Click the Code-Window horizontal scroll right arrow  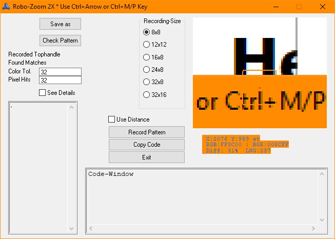click(x=314, y=228)
